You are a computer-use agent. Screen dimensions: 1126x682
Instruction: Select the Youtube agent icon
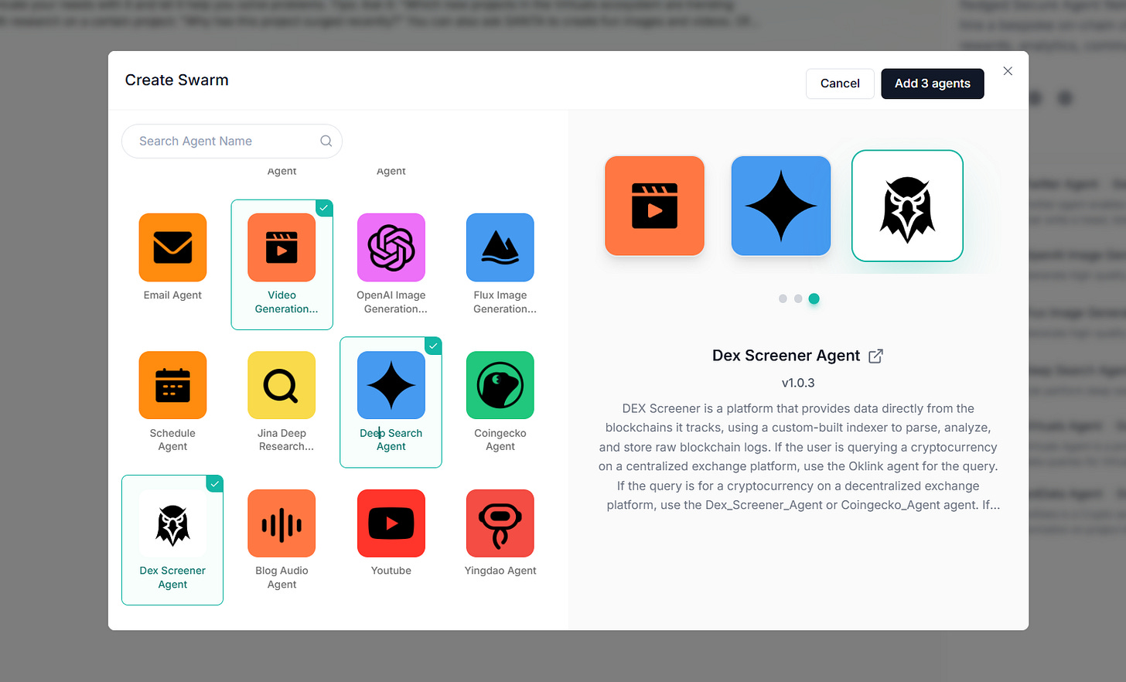(391, 523)
